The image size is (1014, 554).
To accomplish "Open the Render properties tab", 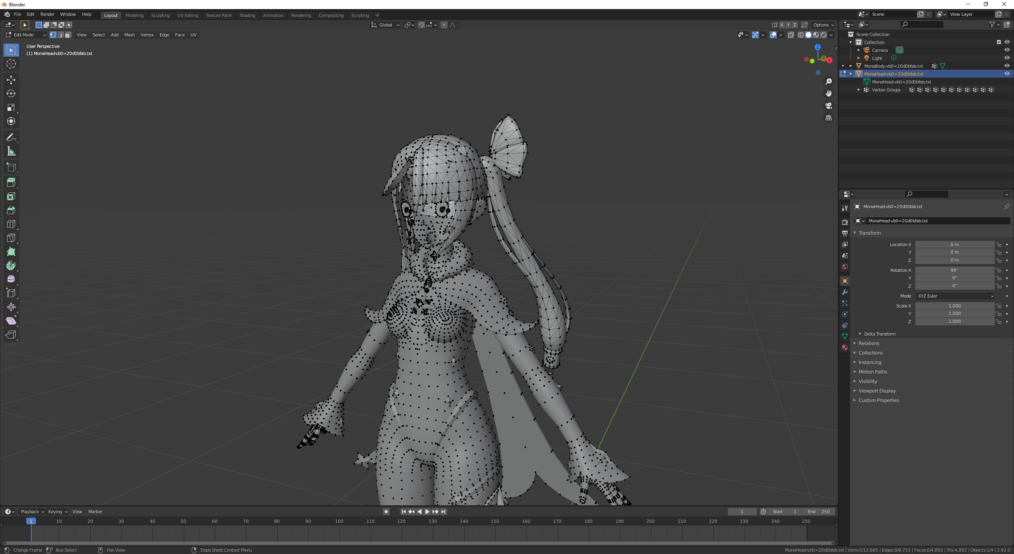I will click(844, 222).
